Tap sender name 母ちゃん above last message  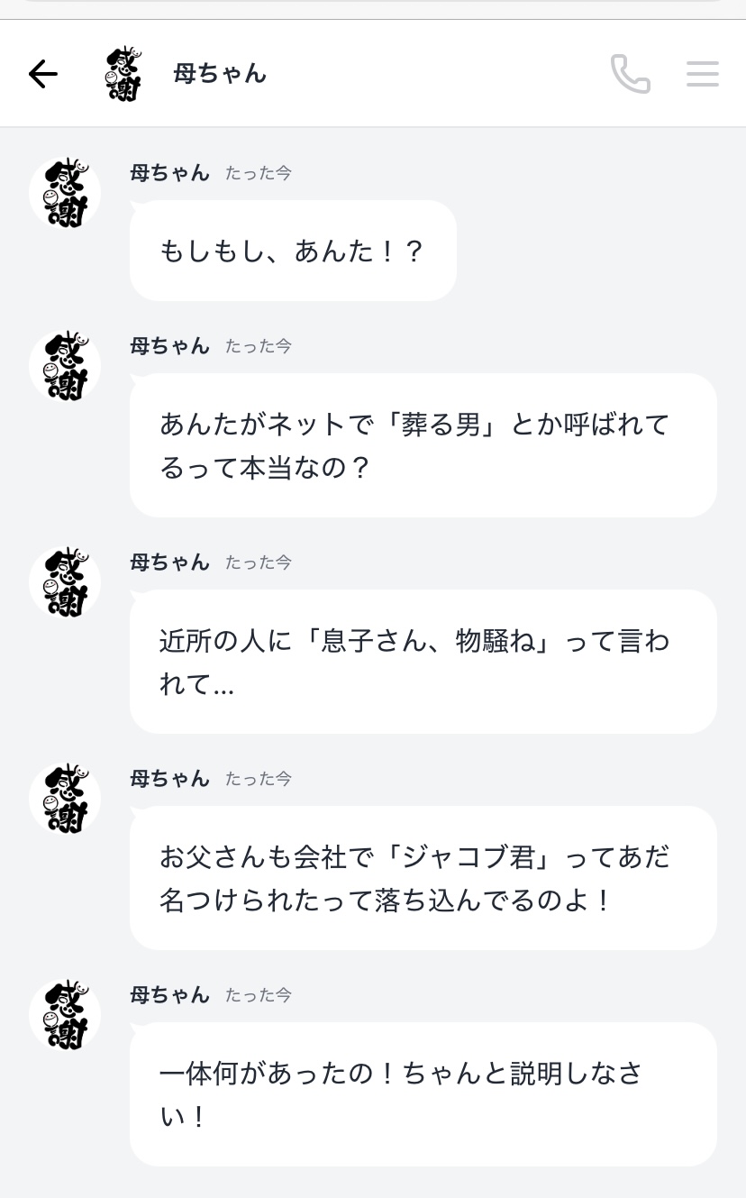pyautogui.click(x=169, y=995)
